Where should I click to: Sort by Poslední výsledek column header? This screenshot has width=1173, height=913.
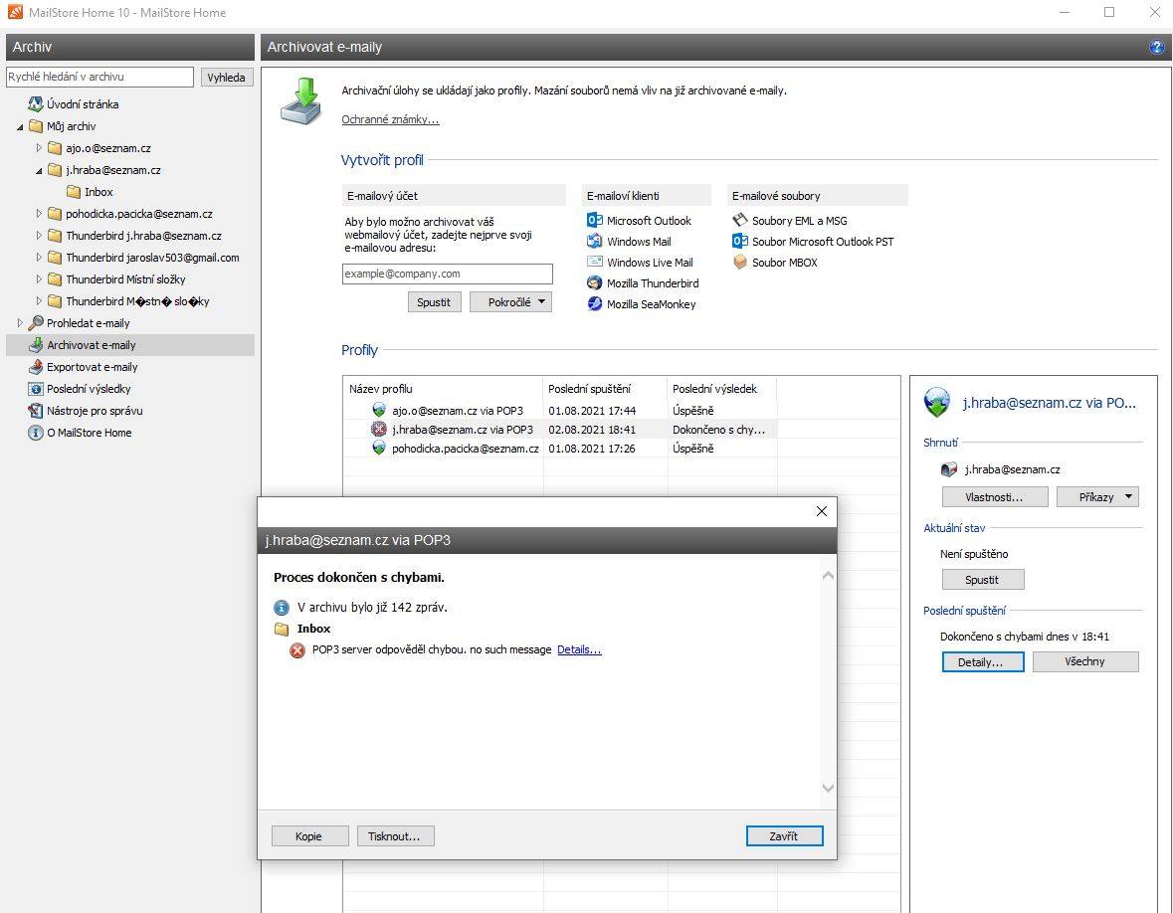coord(722,389)
